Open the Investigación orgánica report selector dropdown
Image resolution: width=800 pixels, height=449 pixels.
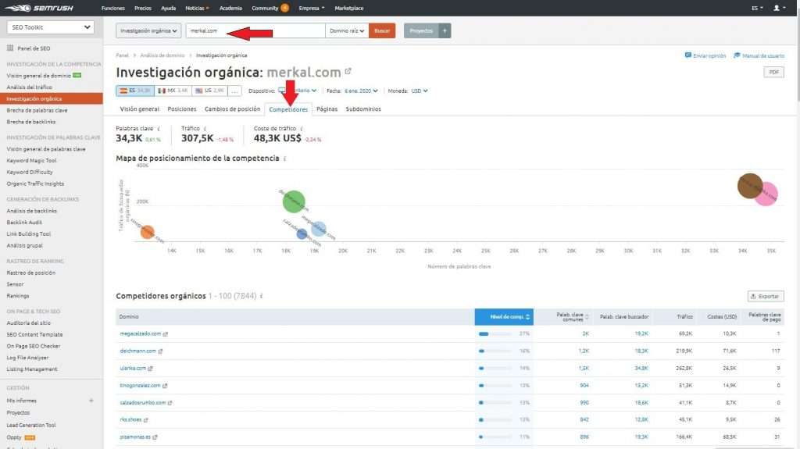pyautogui.click(x=148, y=30)
